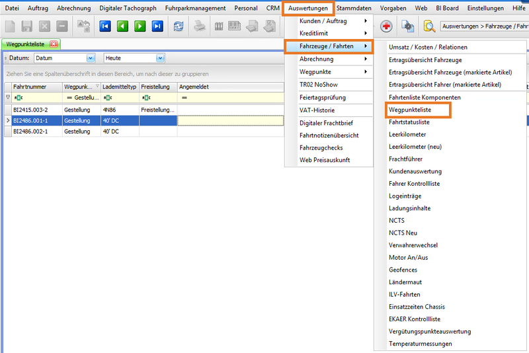The image size is (529, 353).
Task: Click the save floppy disk icon
Action: click(27, 26)
